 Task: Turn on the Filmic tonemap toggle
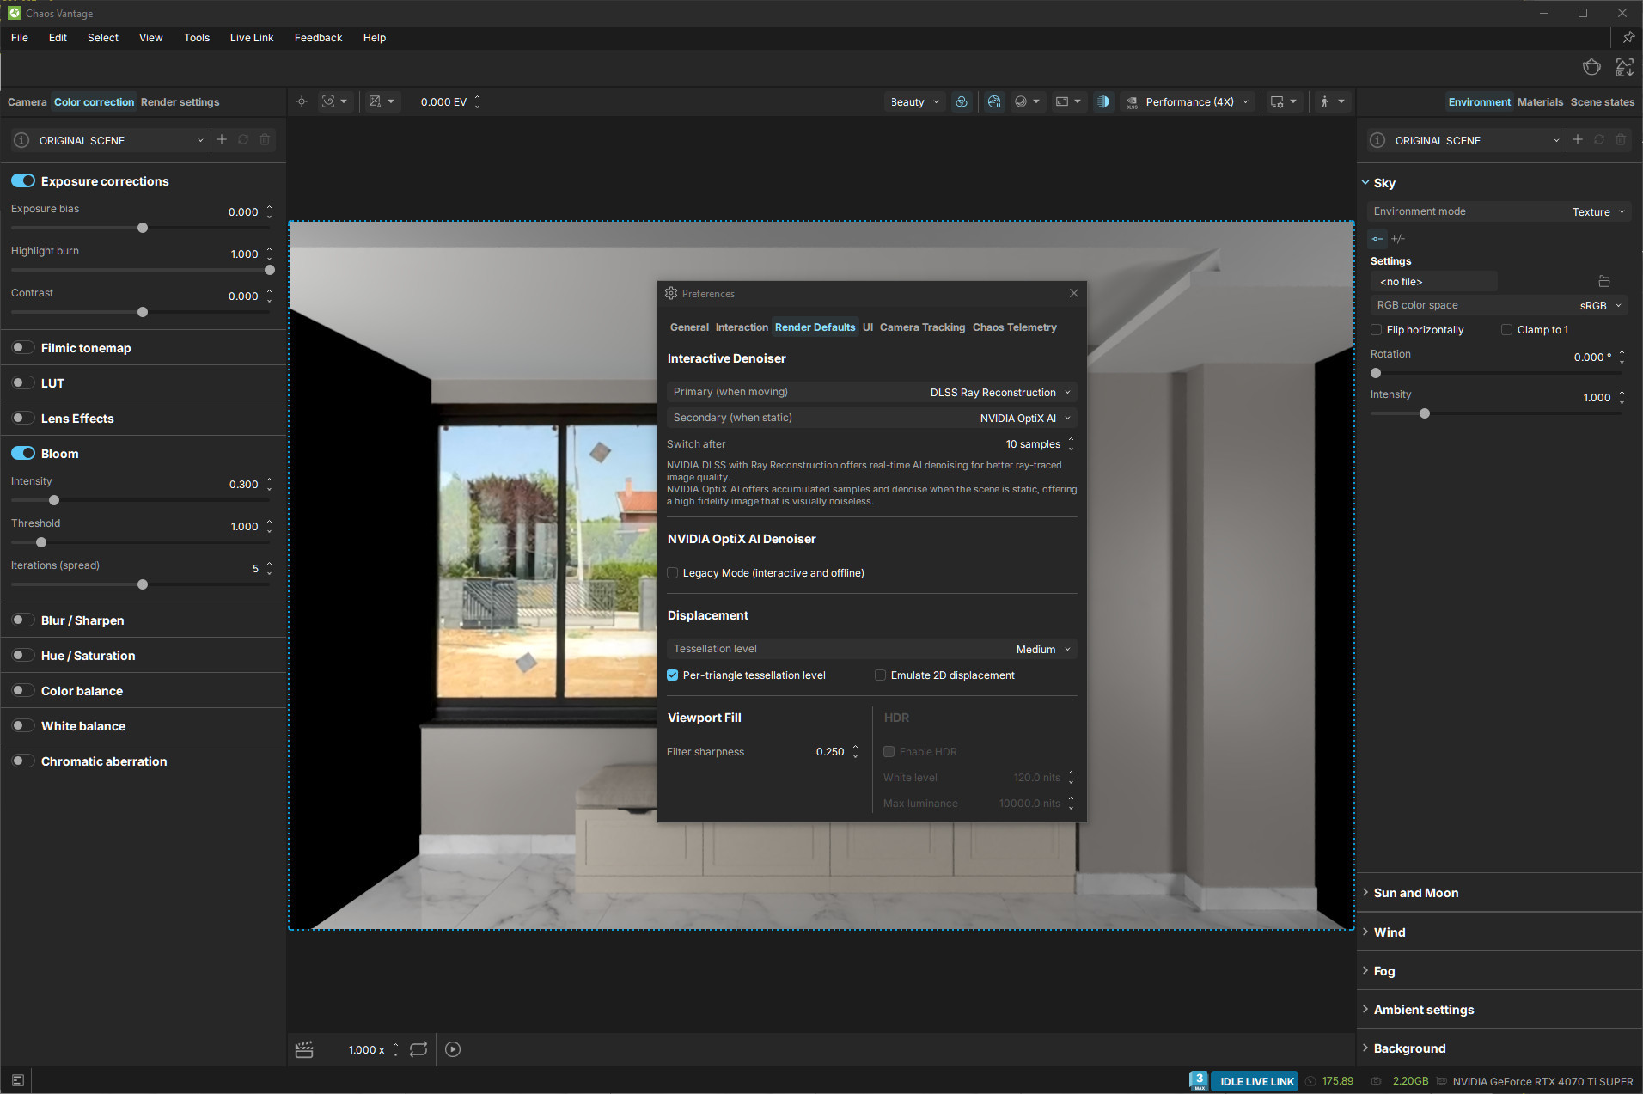tap(23, 348)
